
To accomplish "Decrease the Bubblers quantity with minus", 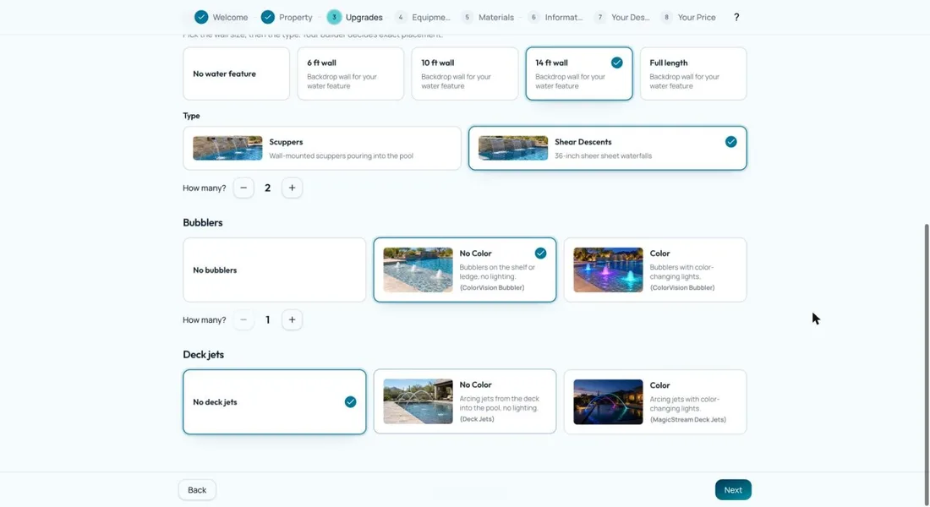I will (243, 319).
